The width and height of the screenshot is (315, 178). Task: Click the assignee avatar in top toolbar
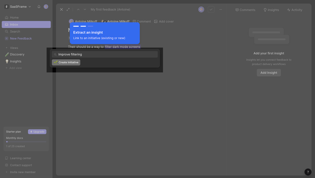pyautogui.click(x=201, y=10)
